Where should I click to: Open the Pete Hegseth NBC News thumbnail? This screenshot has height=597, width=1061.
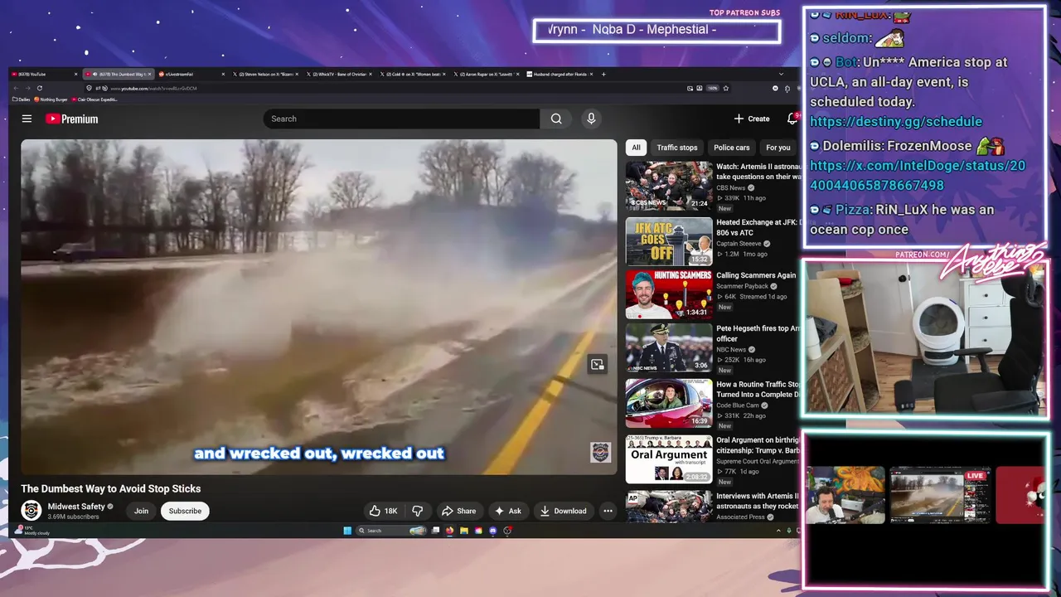pyautogui.click(x=669, y=347)
